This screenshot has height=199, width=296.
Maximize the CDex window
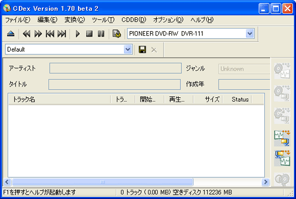(276, 9)
